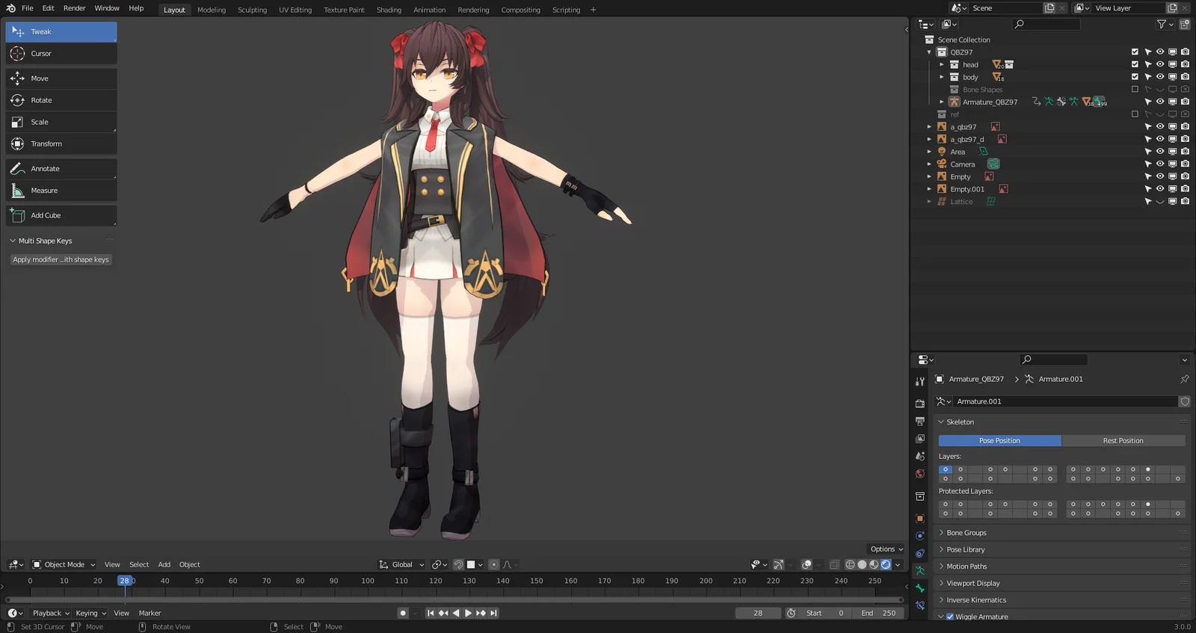Switch to rendered viewport shading
Screen dimensions: 1196x633
(x=886, y=564)
